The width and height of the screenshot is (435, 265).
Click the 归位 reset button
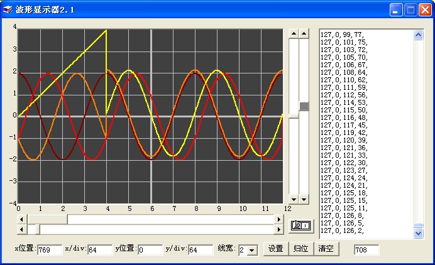pyautogui.click(x=301, y=249)
